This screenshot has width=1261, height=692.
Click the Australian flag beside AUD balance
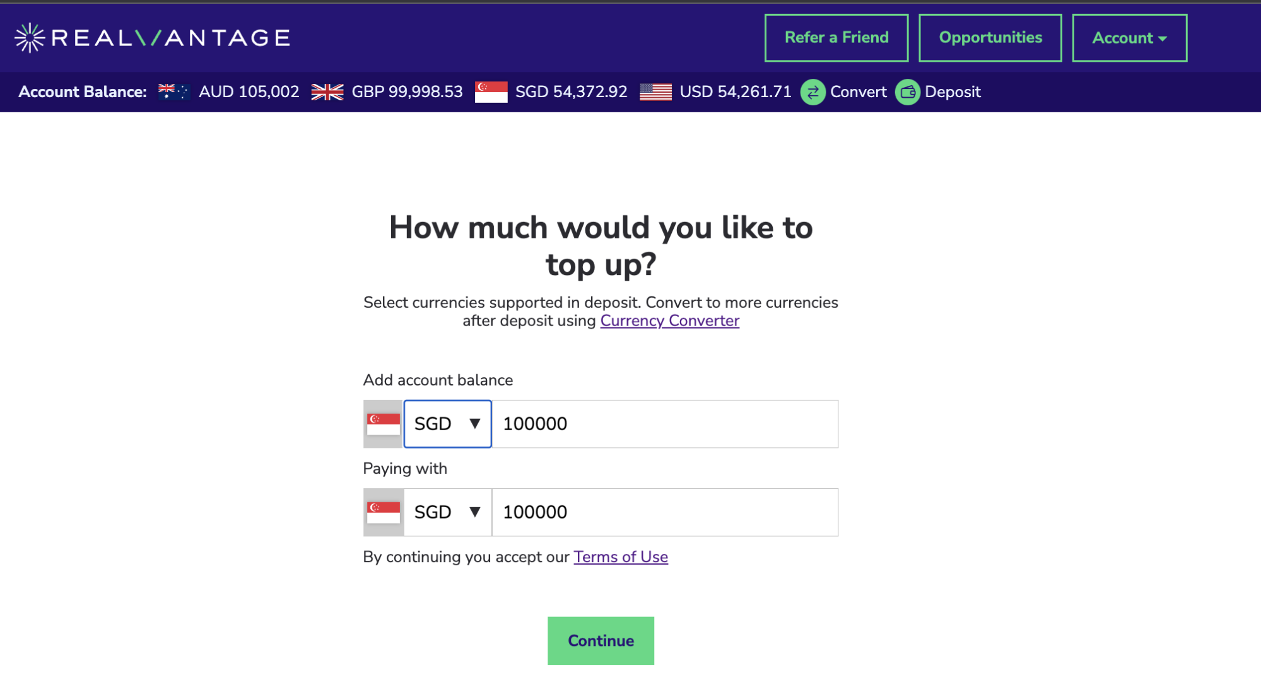point(173,92)
